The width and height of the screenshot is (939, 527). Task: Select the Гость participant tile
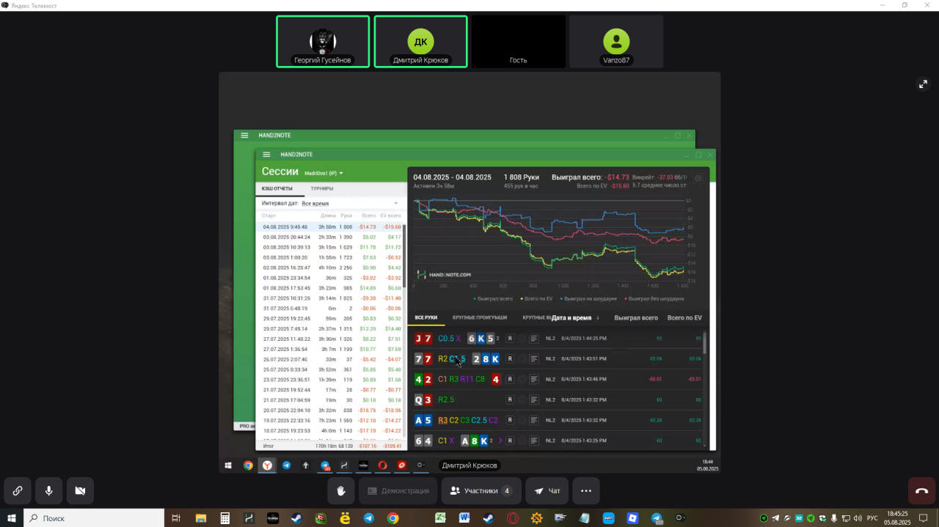coord(519,42)
